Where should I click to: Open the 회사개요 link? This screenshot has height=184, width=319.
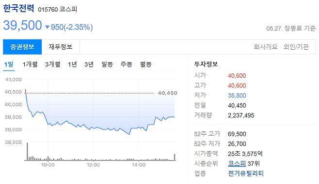click(266, 47)
